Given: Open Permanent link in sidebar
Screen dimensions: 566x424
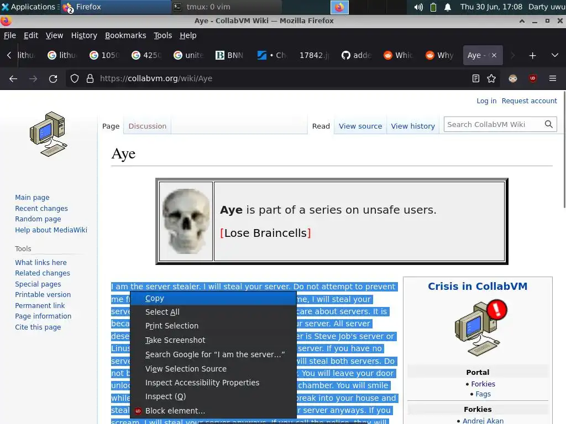Looking at the screenshot, I should 40,305.
